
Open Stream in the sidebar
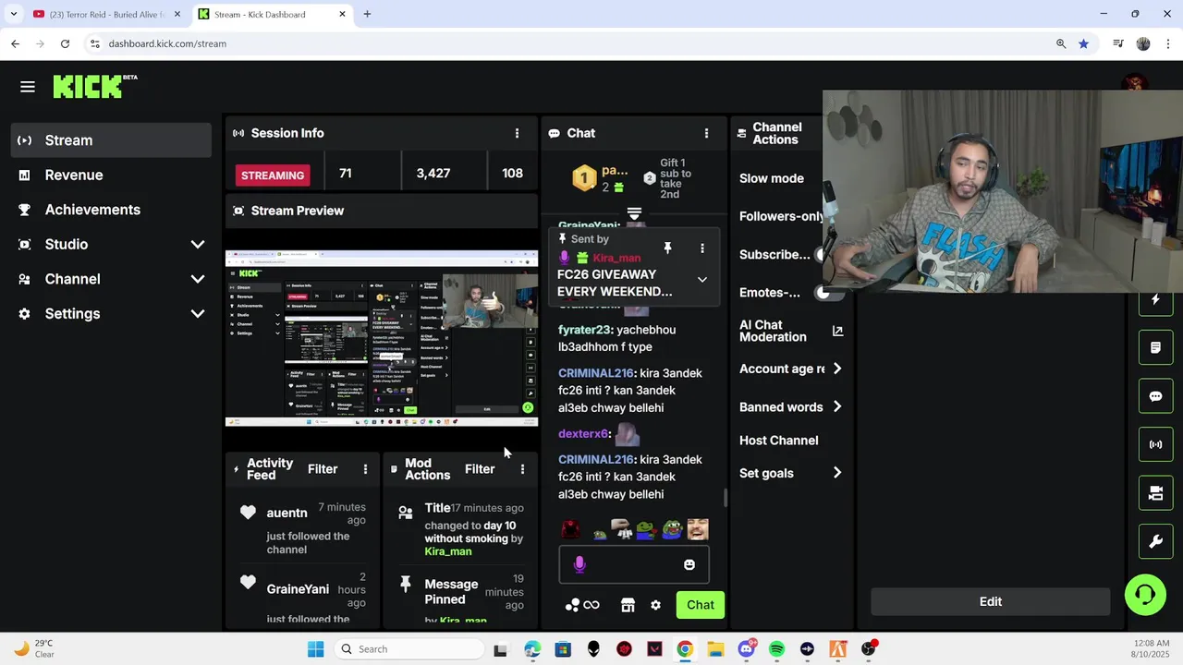coord(111,140)
